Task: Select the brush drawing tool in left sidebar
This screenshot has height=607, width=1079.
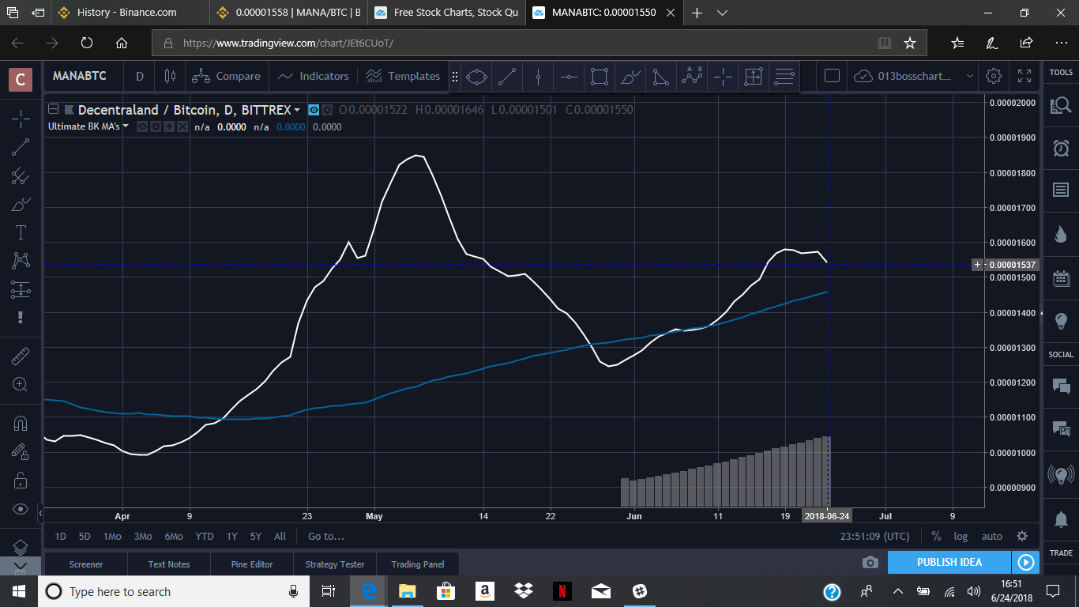Action: 21,204
